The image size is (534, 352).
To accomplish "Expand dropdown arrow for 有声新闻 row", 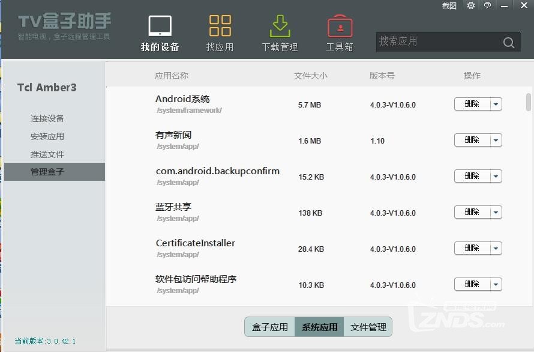I will [x=496, y=140].
